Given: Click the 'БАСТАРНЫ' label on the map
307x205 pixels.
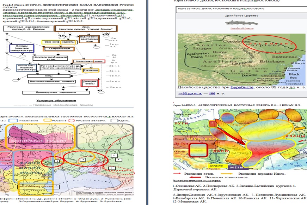Looking at the screenshot, I should pos(241,153).
